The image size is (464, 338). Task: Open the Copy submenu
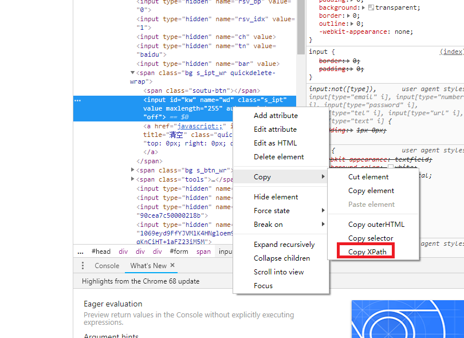click(281, 176)
